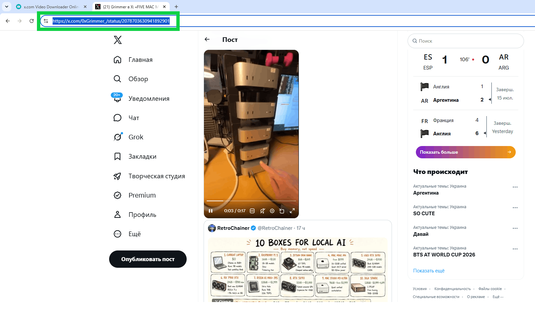Viewport: 535px width, 309px height.
Task: Click the X logo in the sidebar
Action: (118, 40)
